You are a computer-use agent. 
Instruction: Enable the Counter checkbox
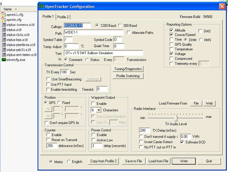(x=48, y=135)
